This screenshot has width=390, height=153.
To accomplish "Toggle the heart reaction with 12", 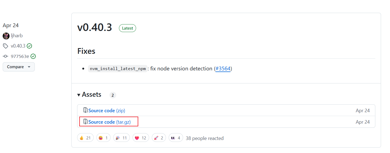I will click(x=141, y=138).
